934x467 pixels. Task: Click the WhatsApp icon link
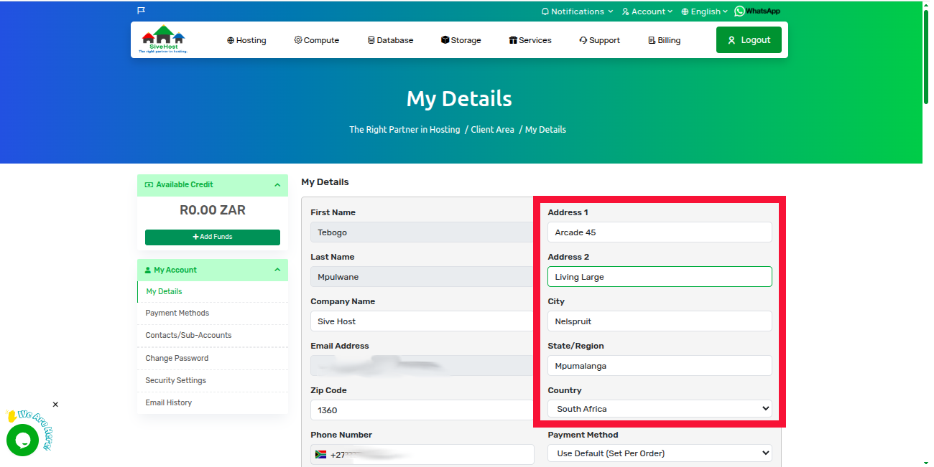(x=757, y=11)
